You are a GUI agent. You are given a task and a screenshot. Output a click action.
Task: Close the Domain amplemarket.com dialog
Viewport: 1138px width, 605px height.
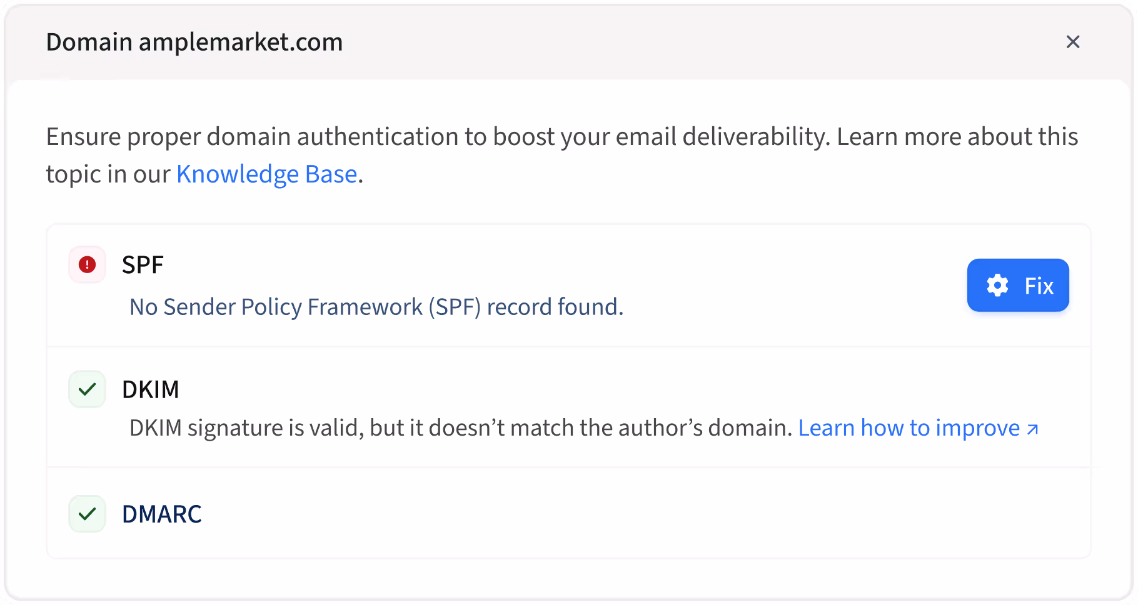[x=1073, y=42]
